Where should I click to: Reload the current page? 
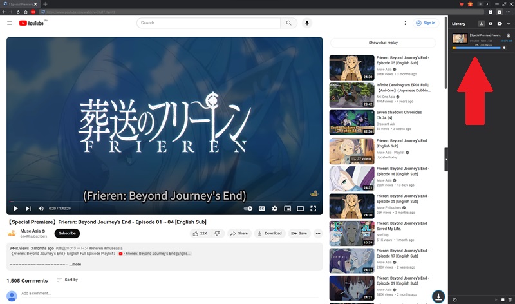point(18,12)
